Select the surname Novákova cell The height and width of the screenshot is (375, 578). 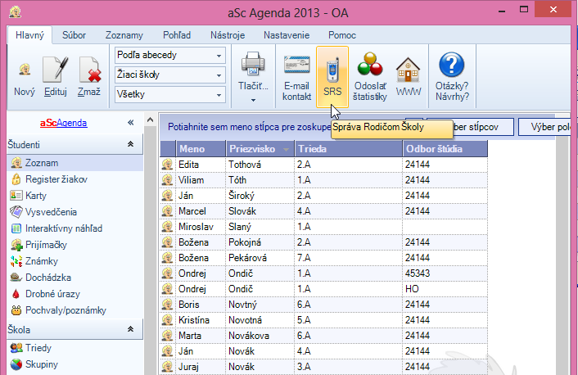click(x=260, y=336)
